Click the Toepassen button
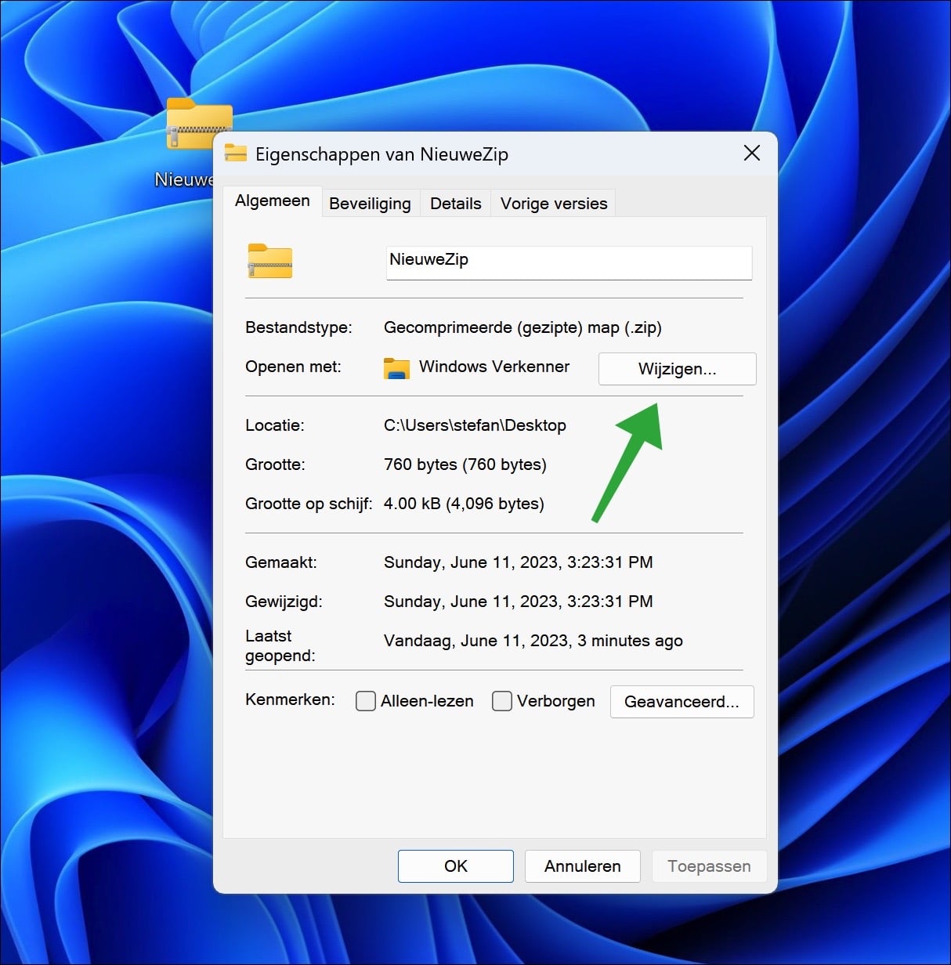The image size is (951, 965). pyautogui.click(x=708, y=866)
